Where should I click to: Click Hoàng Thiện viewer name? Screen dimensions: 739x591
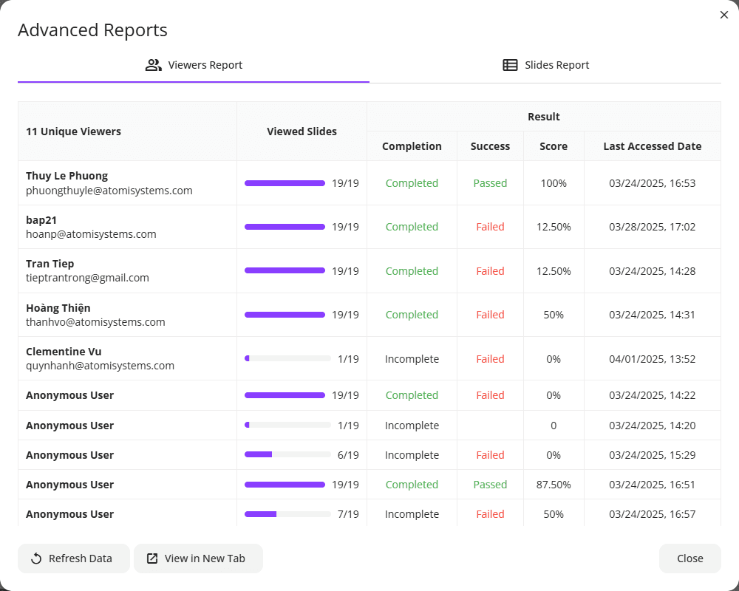pyautogui.click(x=58, y=308)
